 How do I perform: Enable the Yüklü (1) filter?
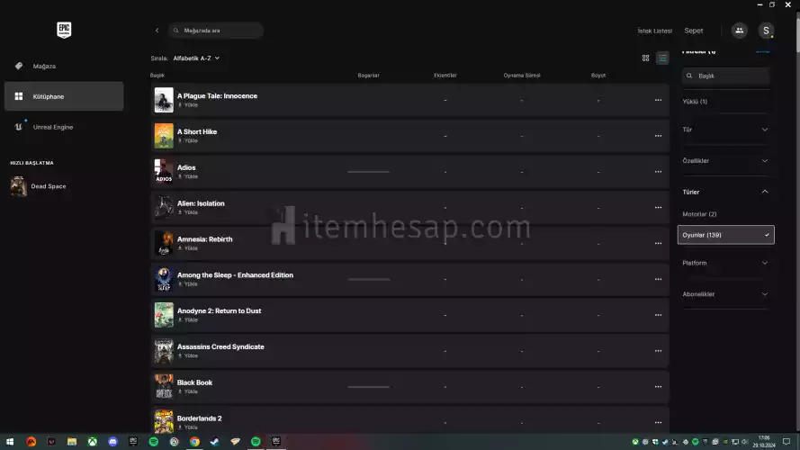pos(696,102)
